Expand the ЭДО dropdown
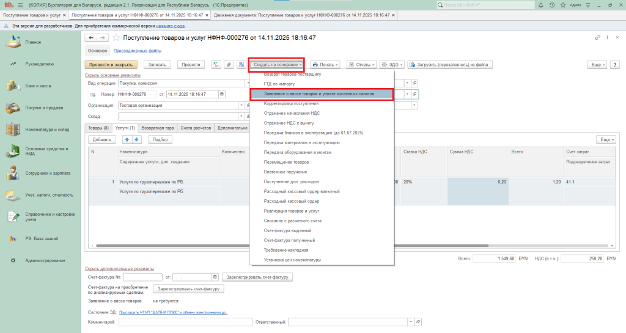 [392, 64]
